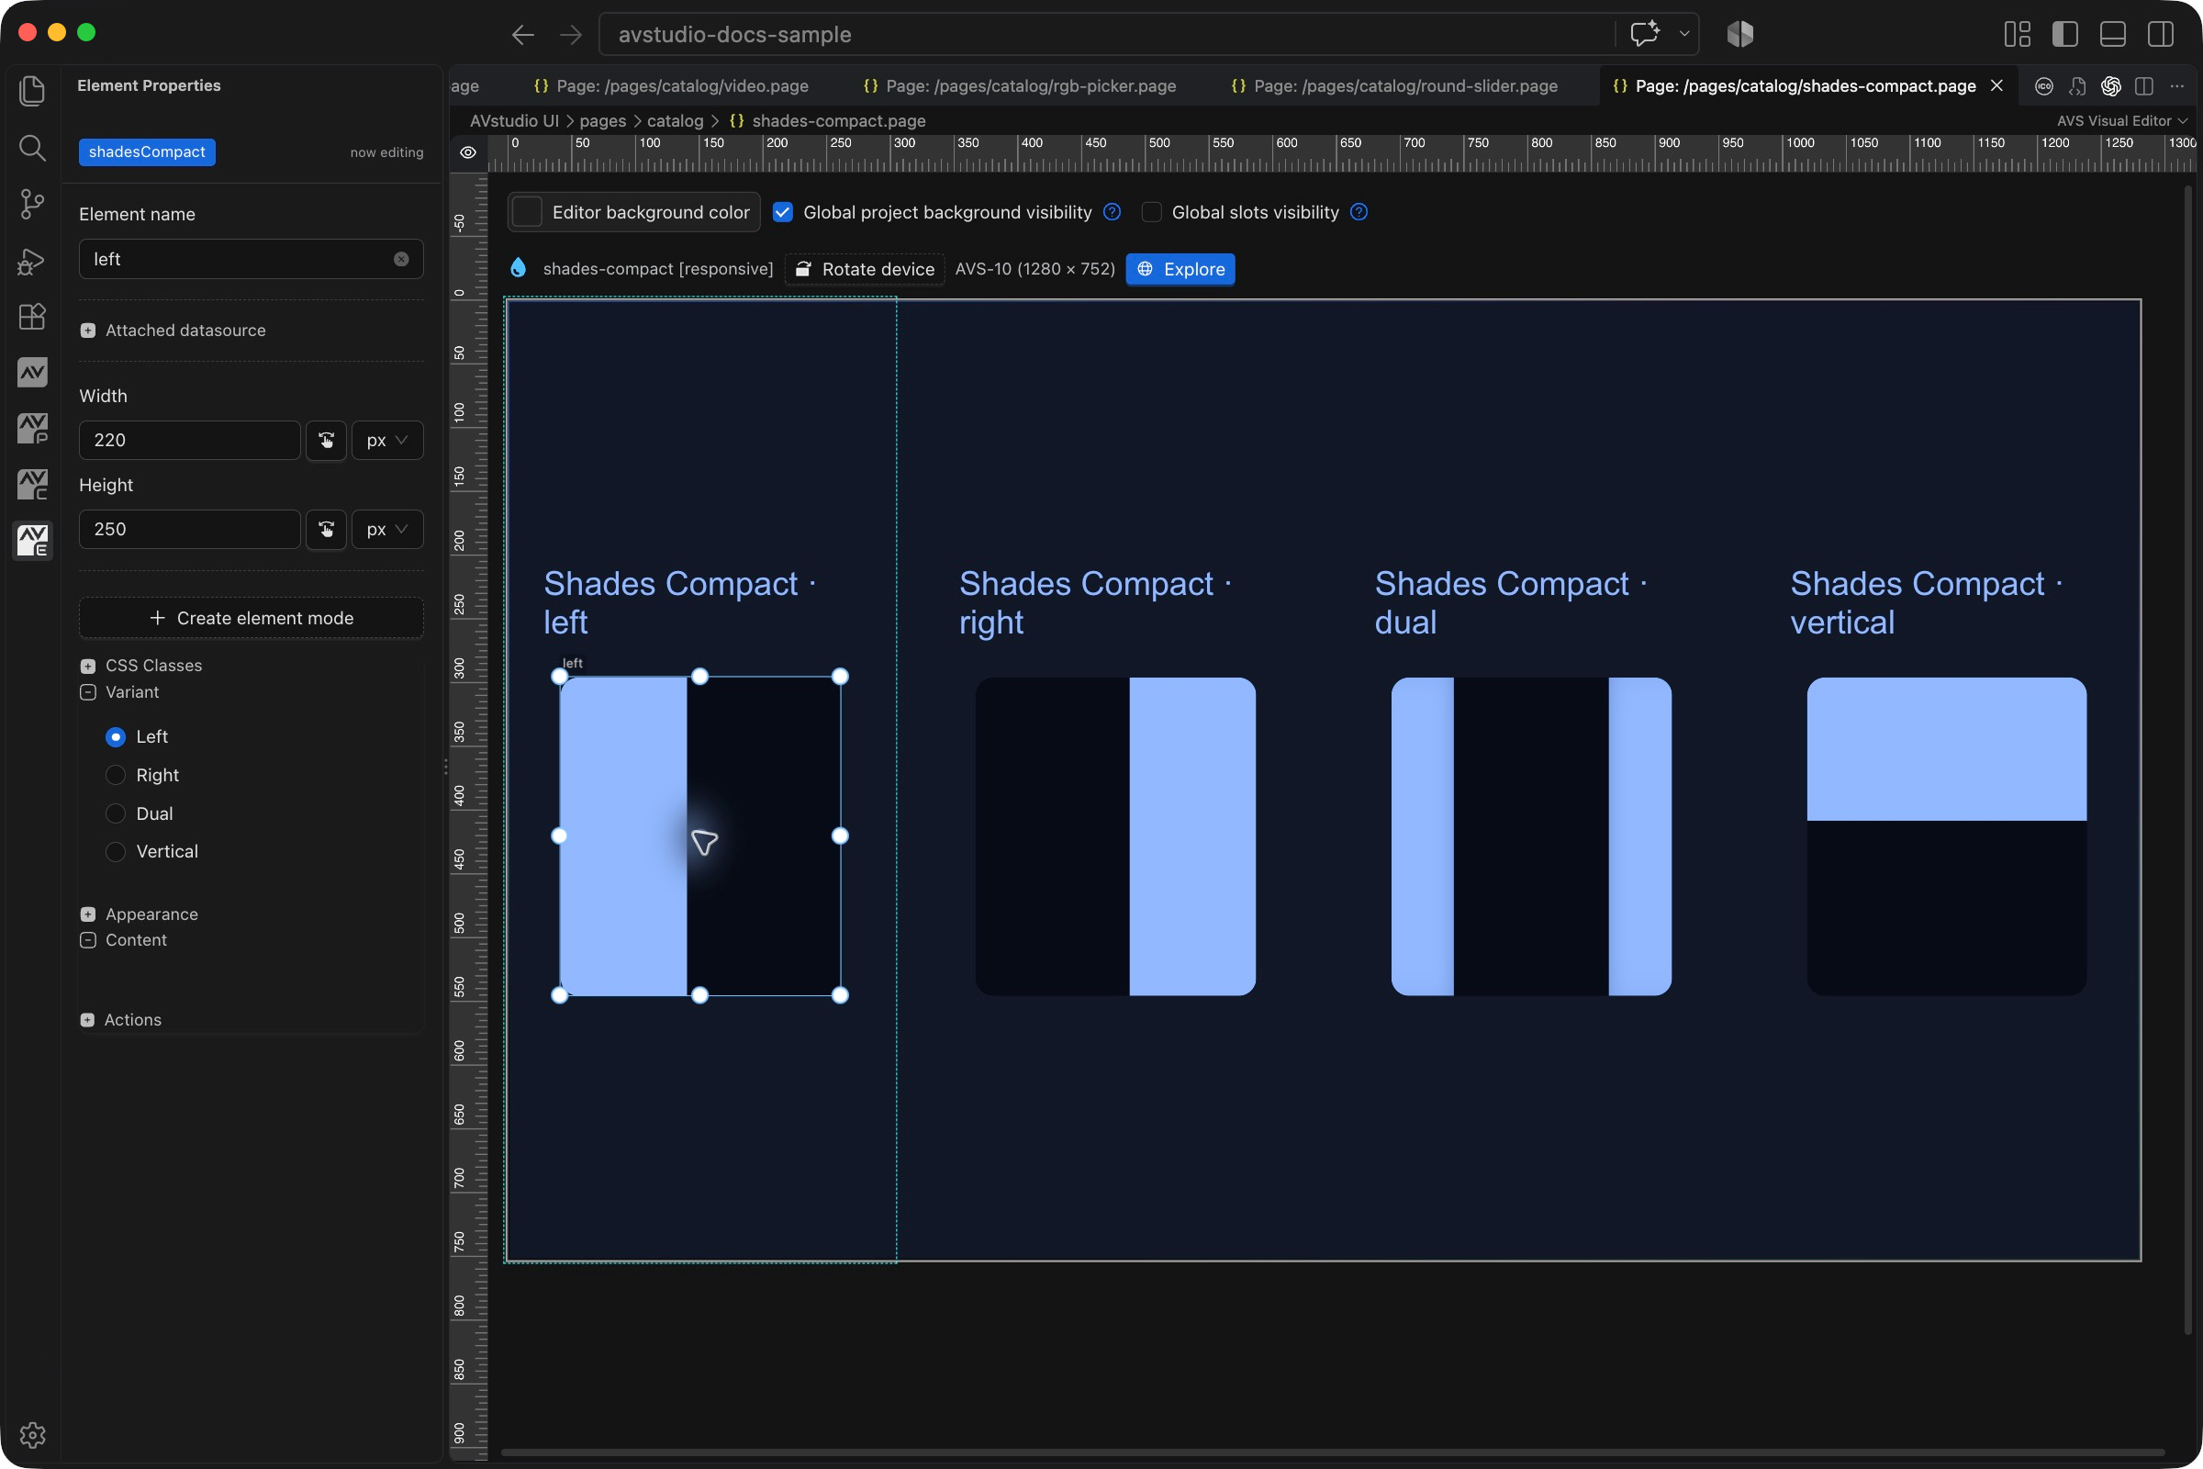Switch to round-slider.page tab
This screenshot has width=2203, height=1469.
pyautogui.click(x=1393, y=86)
